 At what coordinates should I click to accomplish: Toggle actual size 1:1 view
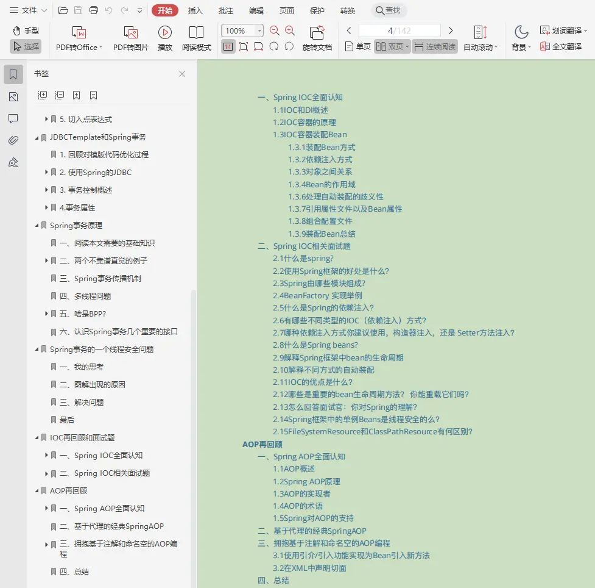[x=228, y=47]
